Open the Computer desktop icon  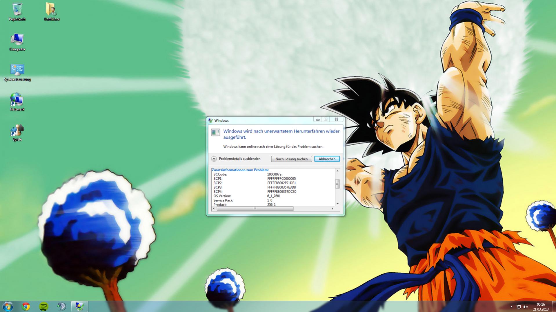point(17,42)
